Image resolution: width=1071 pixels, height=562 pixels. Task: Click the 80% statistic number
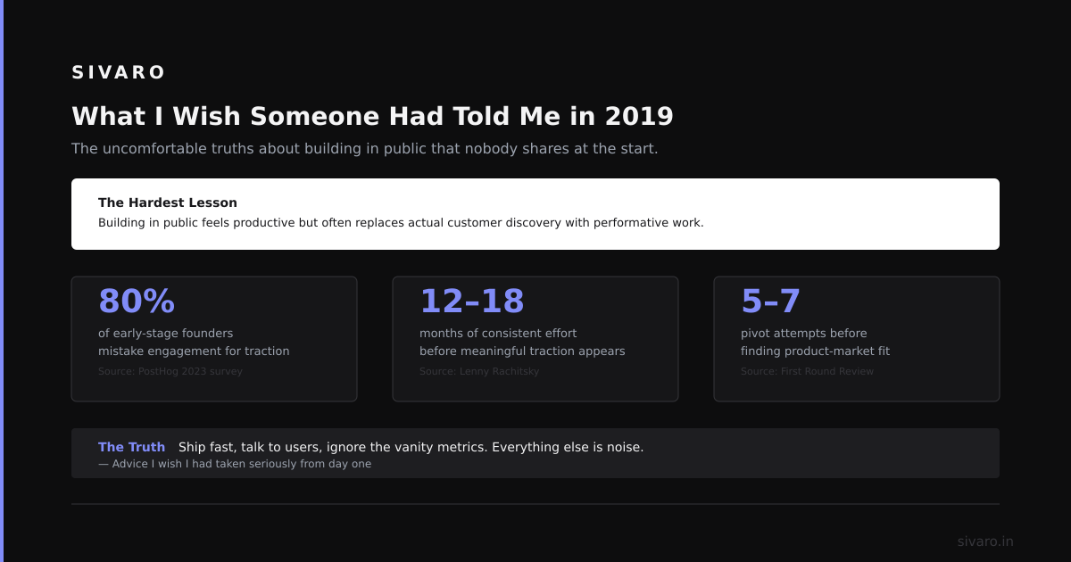coord(137,302)
